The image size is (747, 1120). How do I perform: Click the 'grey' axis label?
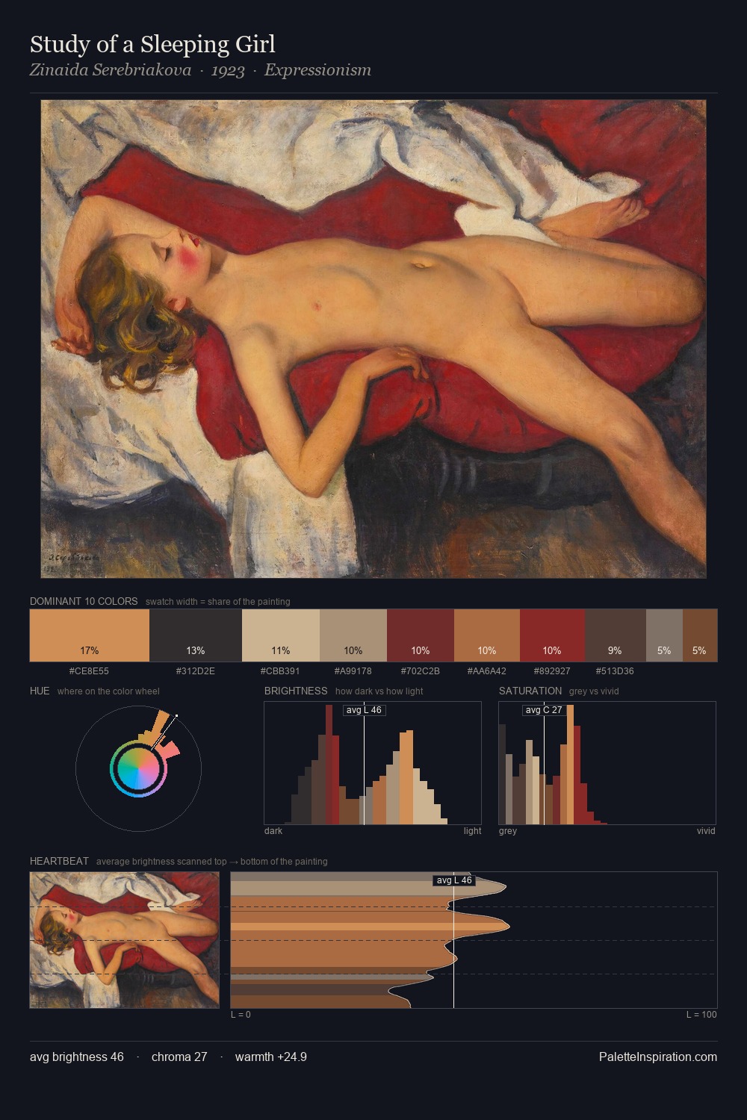tap(508, 831)
